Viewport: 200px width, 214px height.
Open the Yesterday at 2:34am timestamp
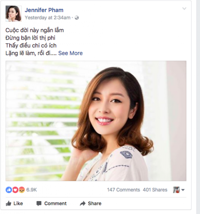click(x=47, y=18)
